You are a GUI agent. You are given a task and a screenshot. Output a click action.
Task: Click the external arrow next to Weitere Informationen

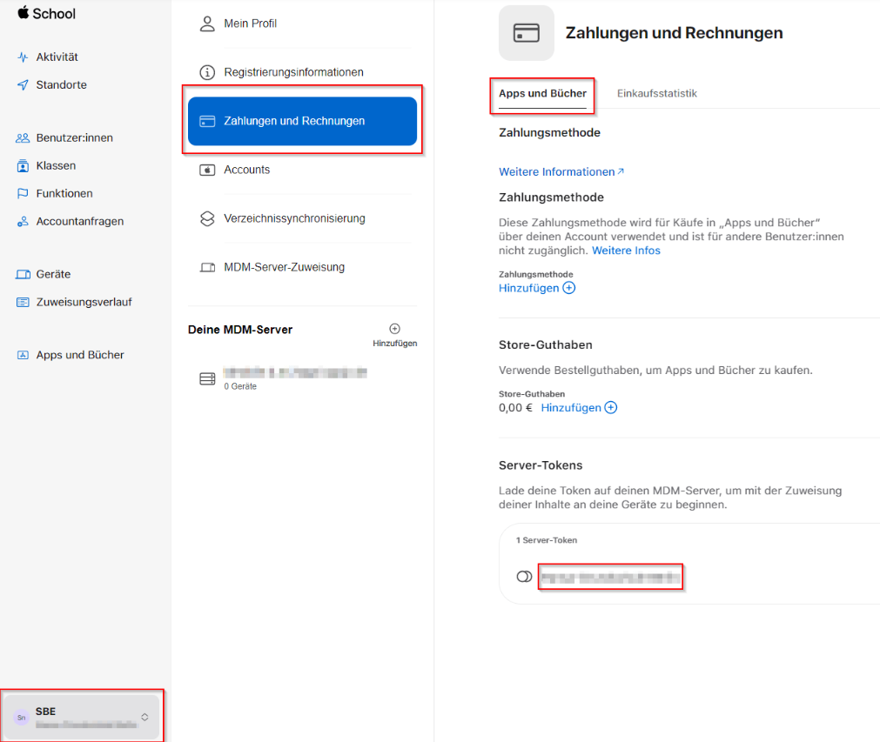click(621, 171)
